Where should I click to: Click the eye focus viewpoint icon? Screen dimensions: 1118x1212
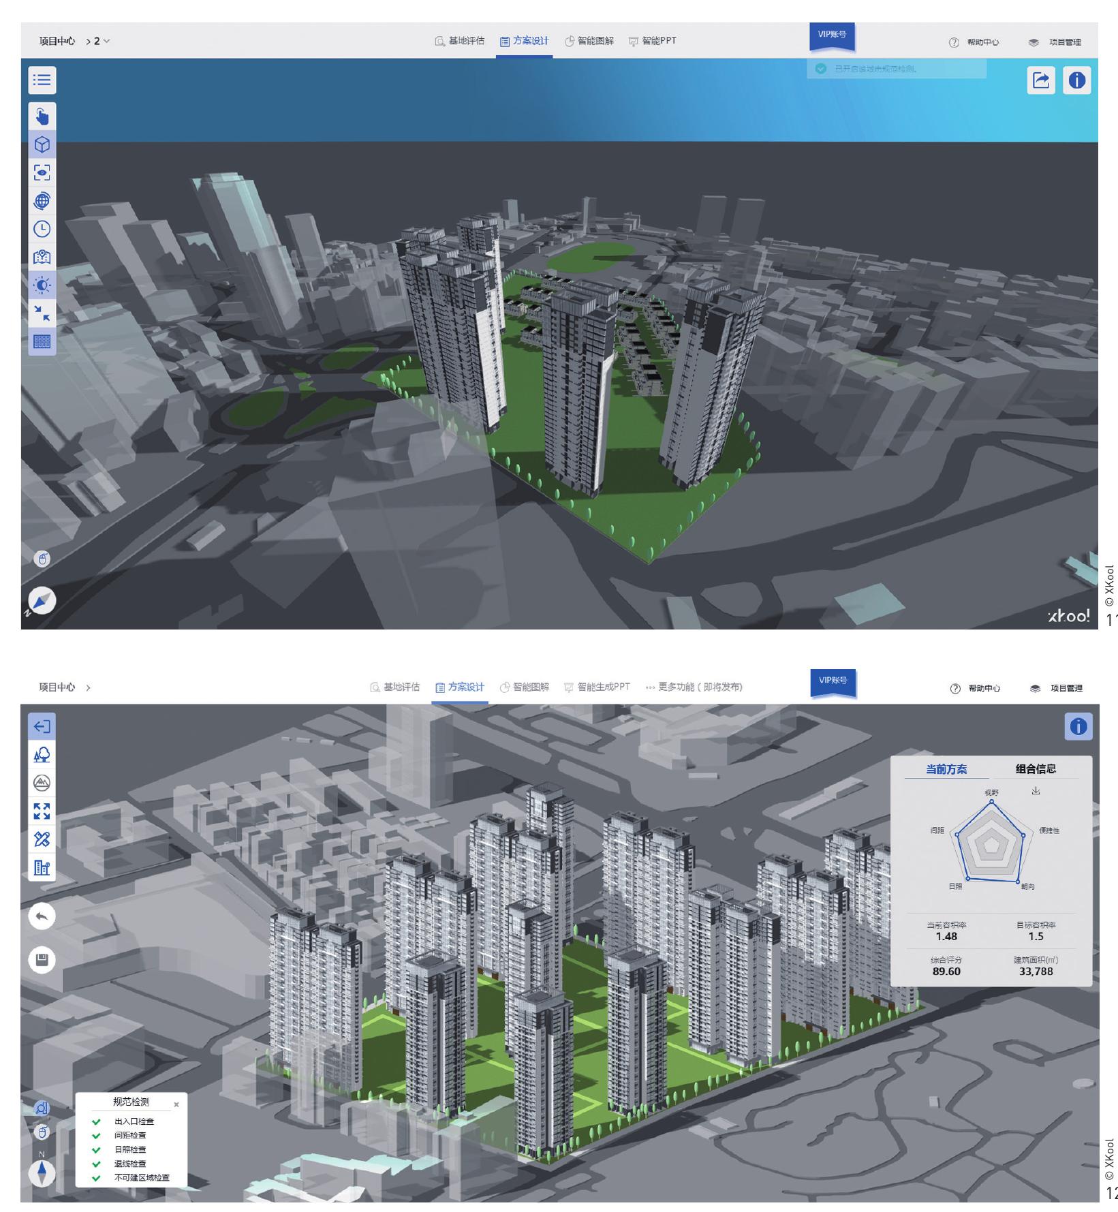[42, 172]
